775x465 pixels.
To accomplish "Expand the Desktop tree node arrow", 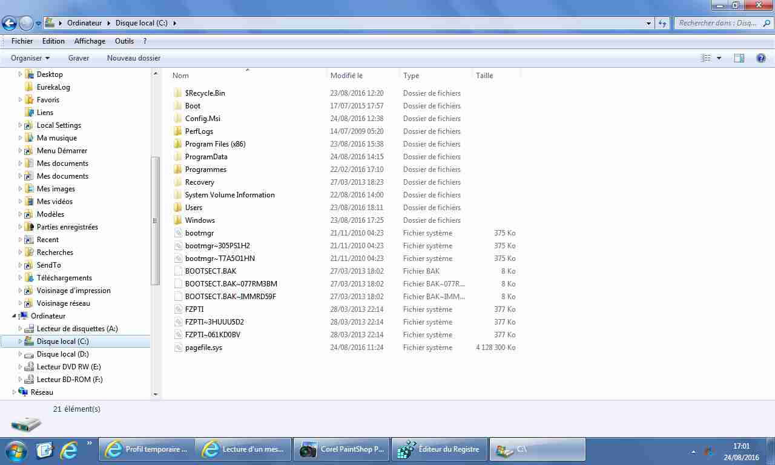I will click(x=20, y=74).
